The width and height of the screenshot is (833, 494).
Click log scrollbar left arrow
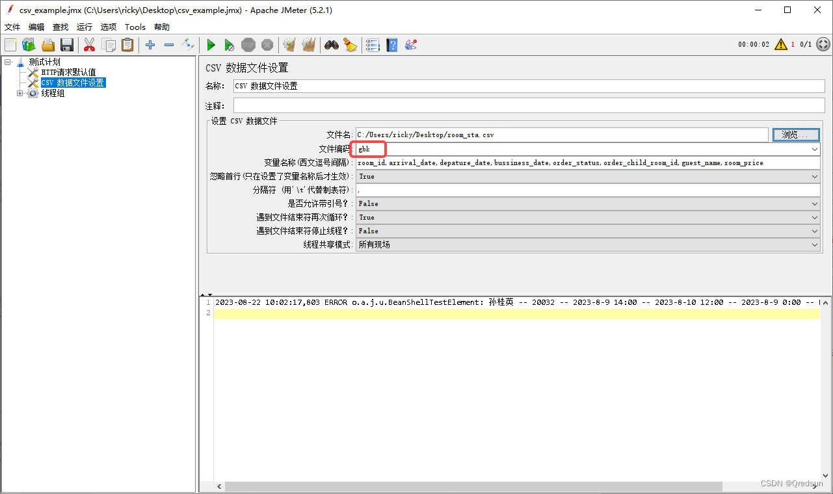click(x=219, y=486)
